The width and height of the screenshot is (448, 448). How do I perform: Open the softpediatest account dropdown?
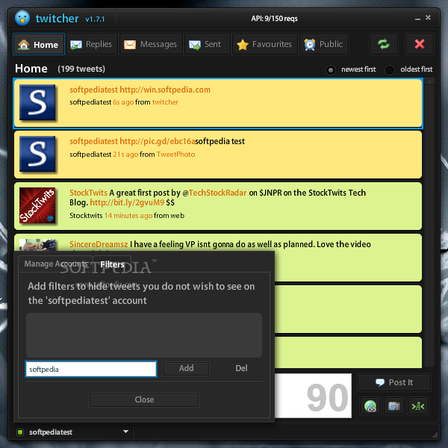pos(125,432)
